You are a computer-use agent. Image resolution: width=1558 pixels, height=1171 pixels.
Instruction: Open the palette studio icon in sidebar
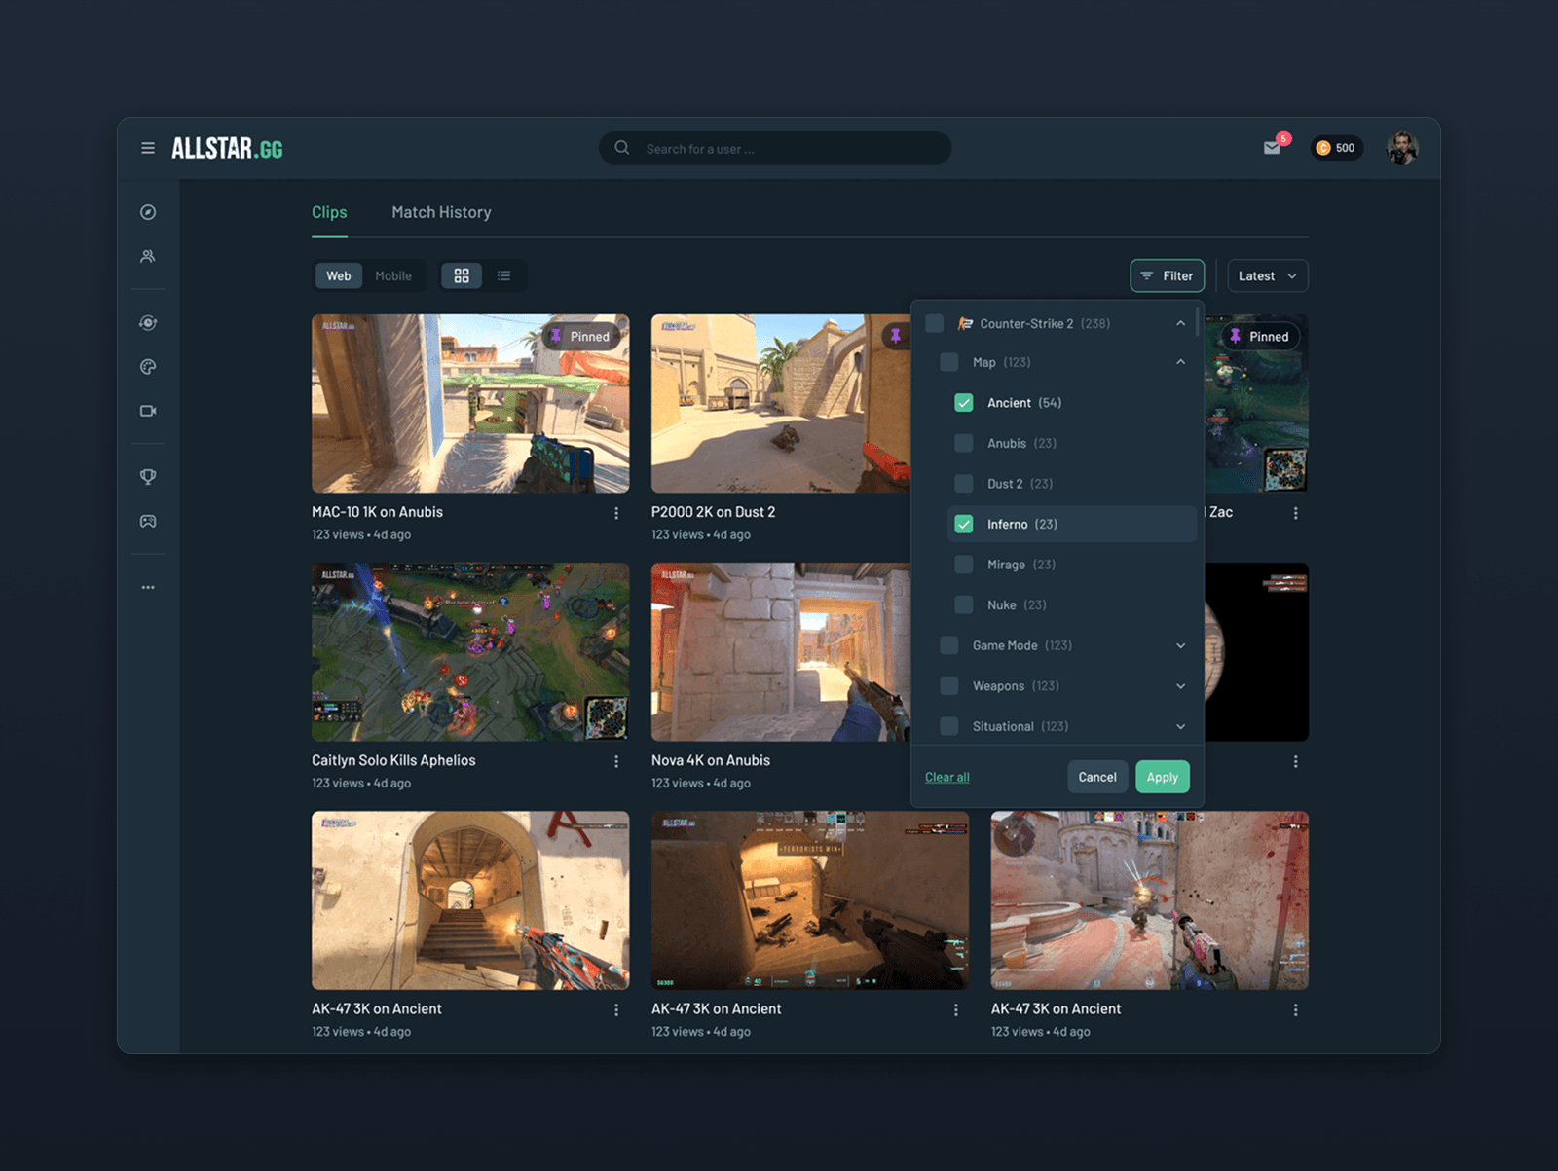(x=148, y=367)
